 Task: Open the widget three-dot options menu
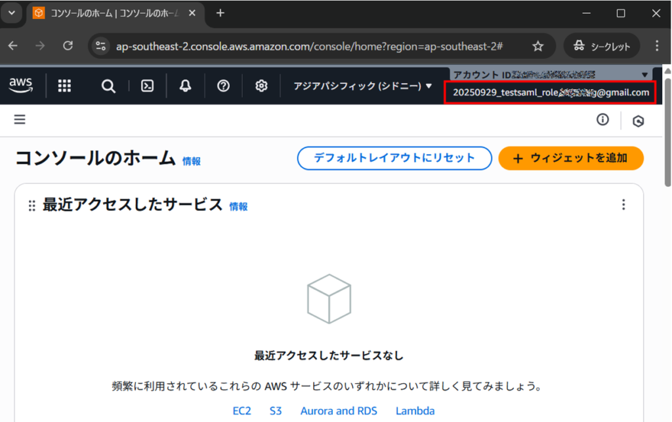pos(623,204)
